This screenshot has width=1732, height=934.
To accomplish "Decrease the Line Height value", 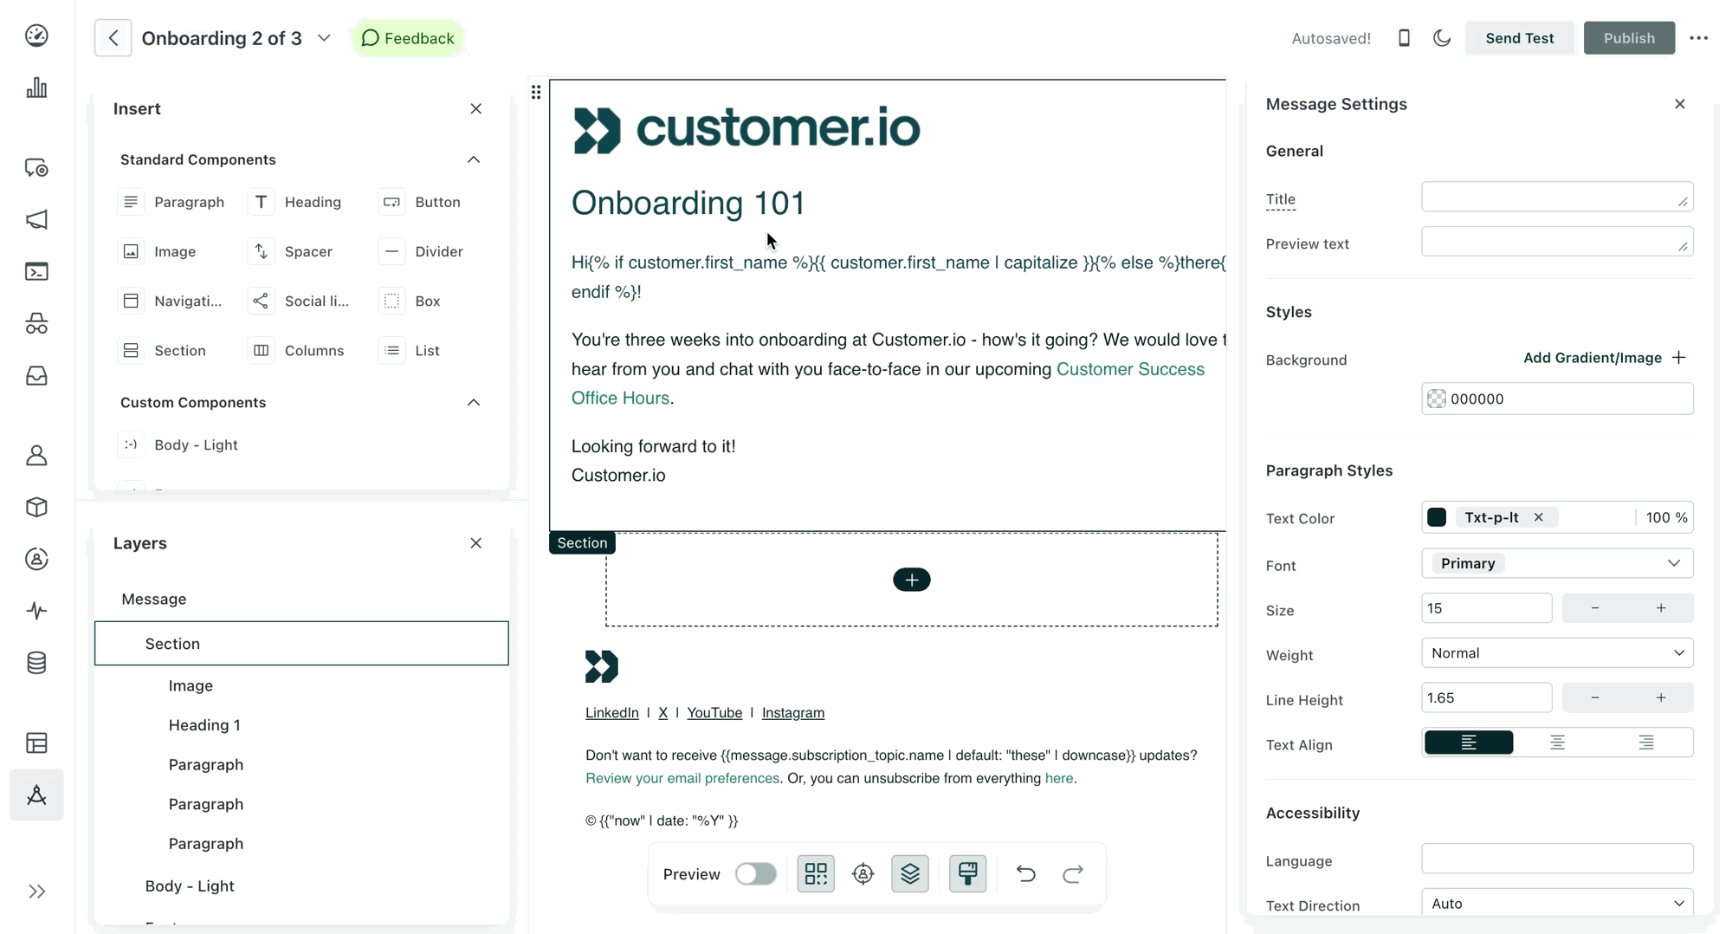I will coord(1595,698).
